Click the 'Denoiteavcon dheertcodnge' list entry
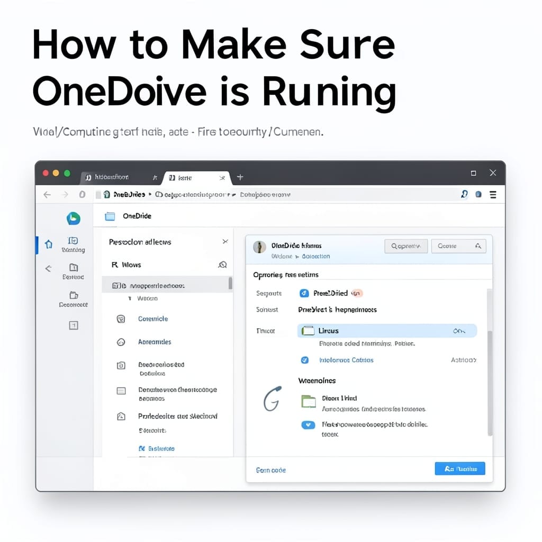Viewport: 542px width, 542px height. (177, 394)
